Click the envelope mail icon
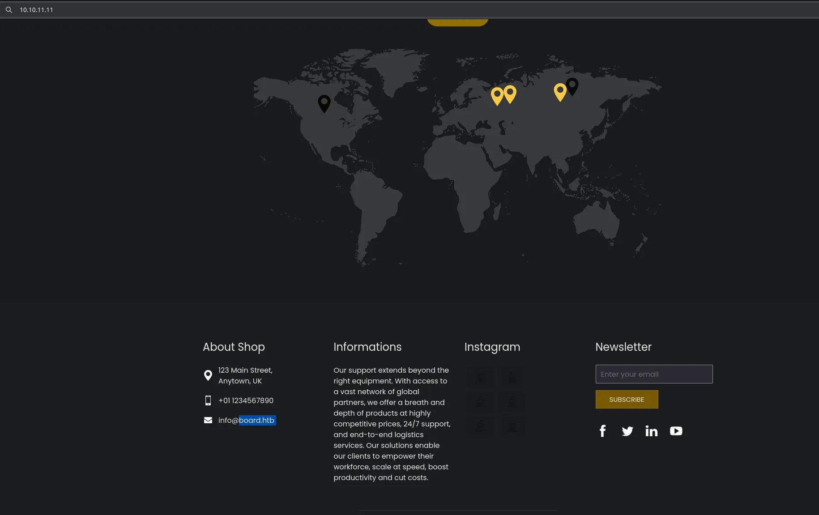The width and height of the screenshot is (819, 515). (208, 420)
